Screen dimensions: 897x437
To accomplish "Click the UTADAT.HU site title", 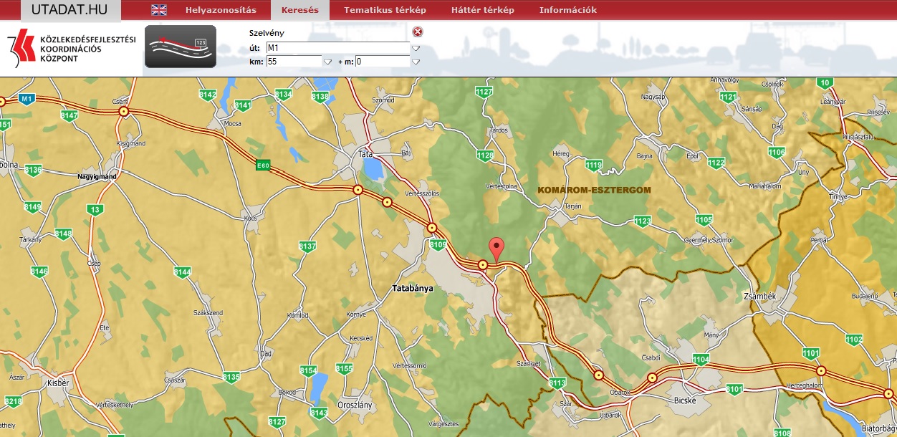I will click(x=71, y=10).
